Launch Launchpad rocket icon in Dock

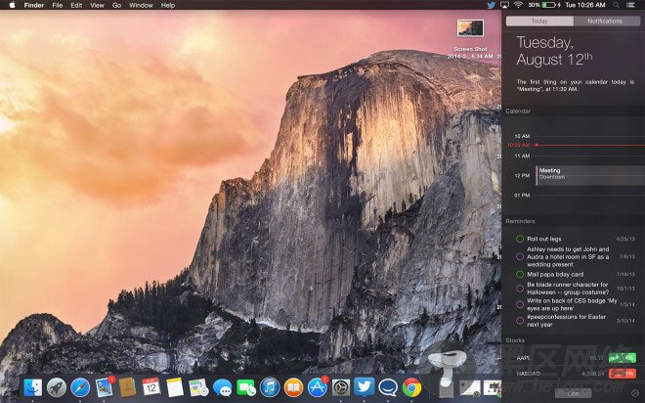[x=57, y=387]
